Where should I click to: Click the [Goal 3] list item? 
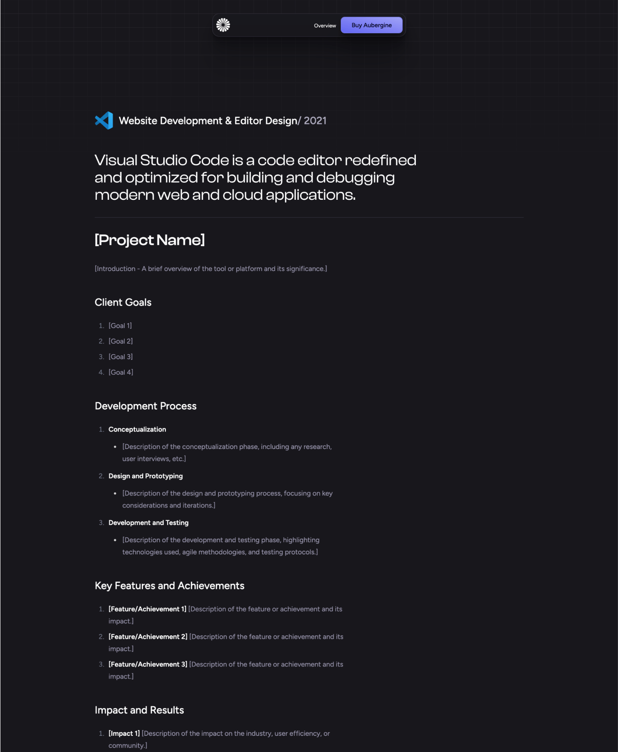pos(120,357)
